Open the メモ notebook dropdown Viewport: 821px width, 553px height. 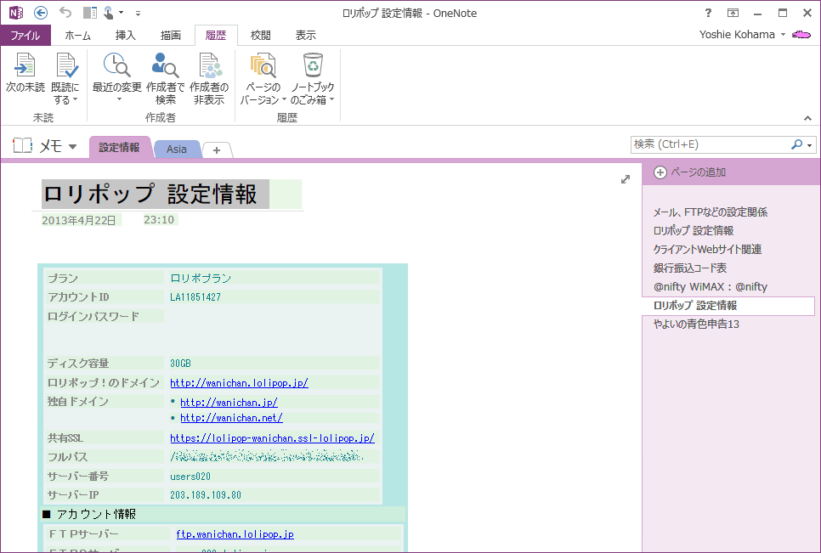(x=72, y=146)
